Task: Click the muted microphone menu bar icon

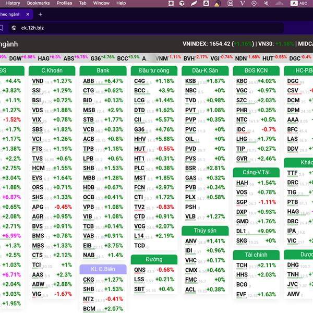Action: pyautogui.click(x=266, y=3)
